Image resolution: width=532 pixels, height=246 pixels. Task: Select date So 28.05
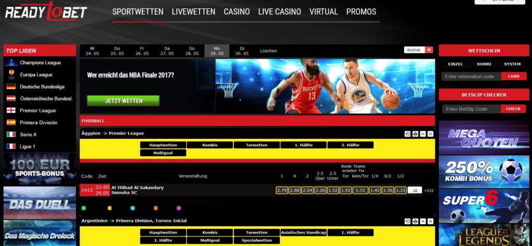click(192, 51)
